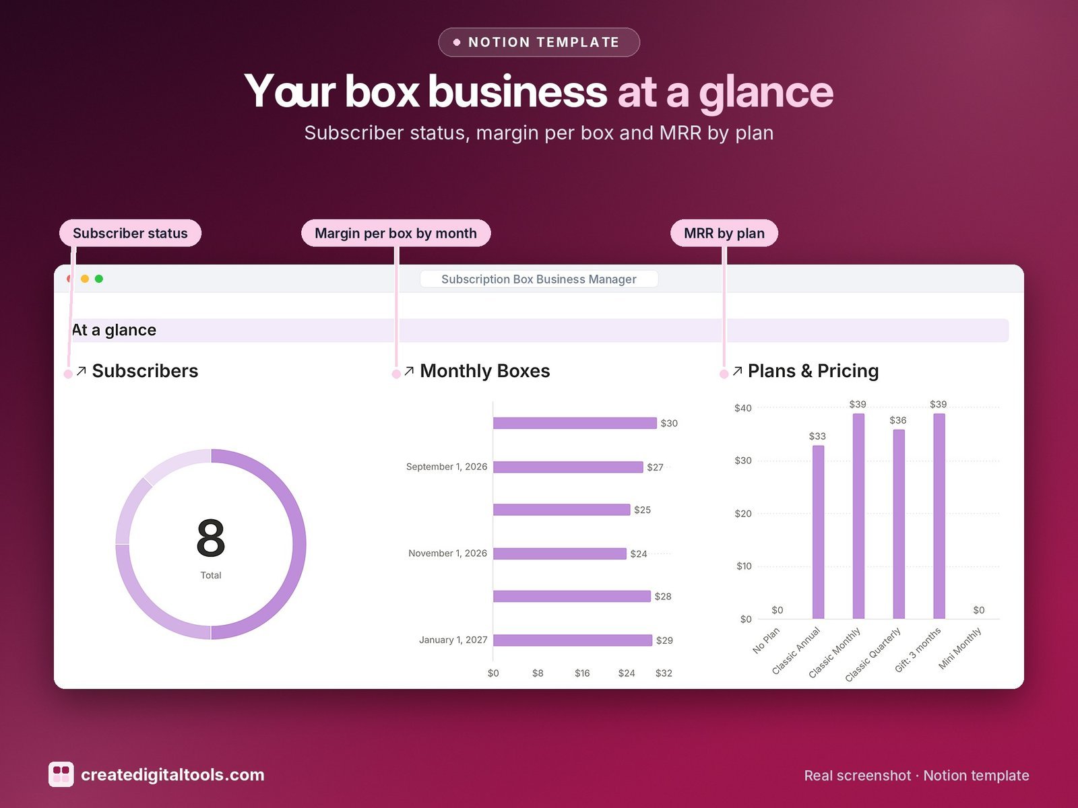Click the "No Plan" axis label
Image resolution: width=1078 pixels, height=808 pixels.
[766, 640]
